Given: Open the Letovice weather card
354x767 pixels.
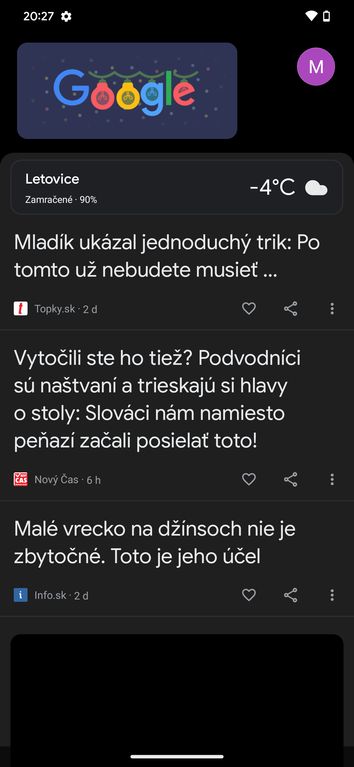Looking at the screenshot, I should (131, 187).
